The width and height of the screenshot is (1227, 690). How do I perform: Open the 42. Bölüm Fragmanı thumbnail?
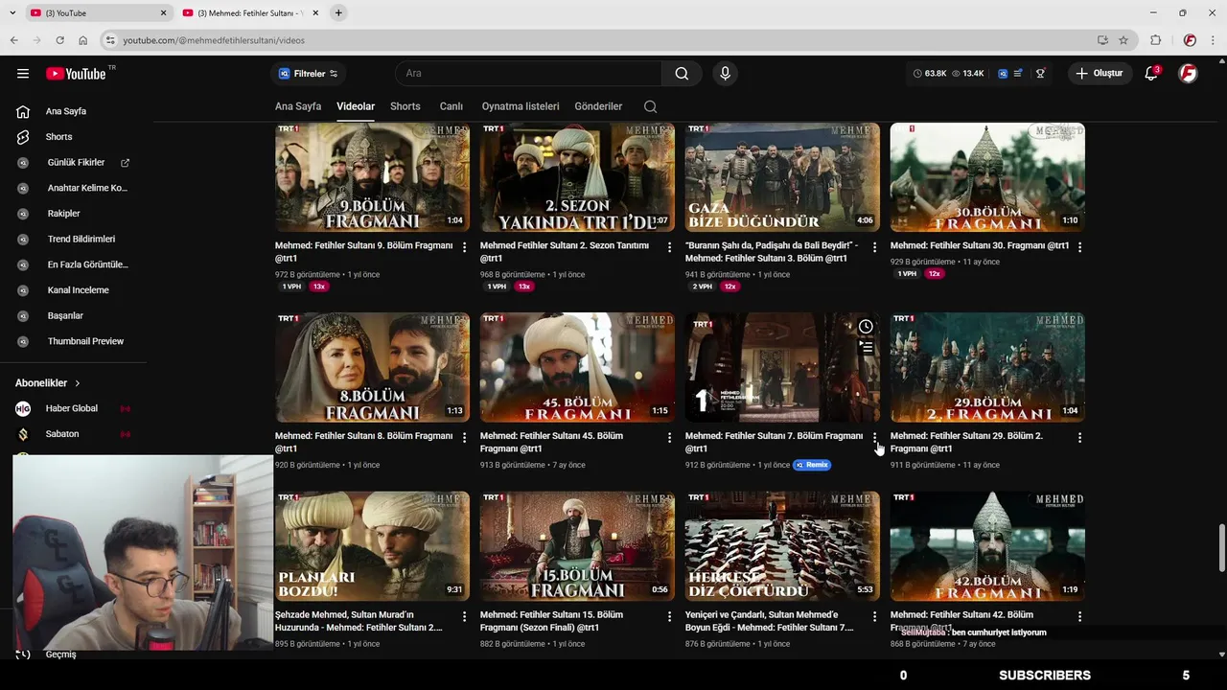pos(987,546)
